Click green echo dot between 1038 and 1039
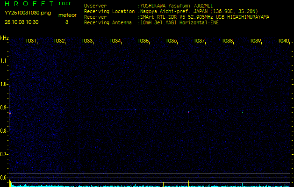The width and height of the screenshot is (294, 187). 242,113
